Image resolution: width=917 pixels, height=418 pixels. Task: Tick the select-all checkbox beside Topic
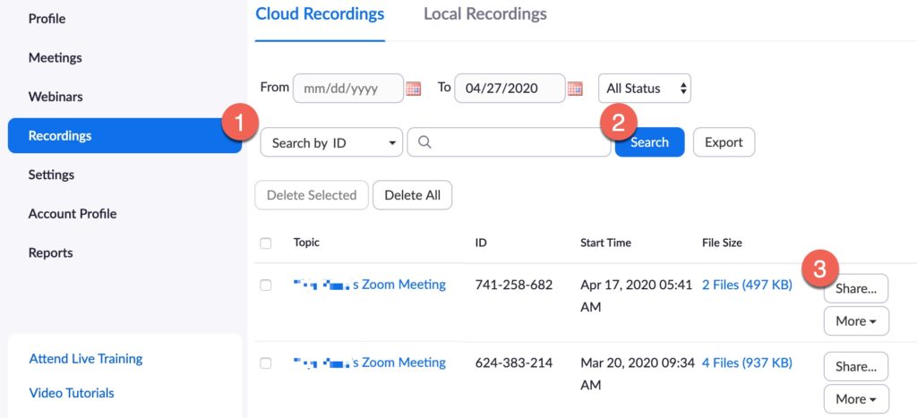coord(265,243)
